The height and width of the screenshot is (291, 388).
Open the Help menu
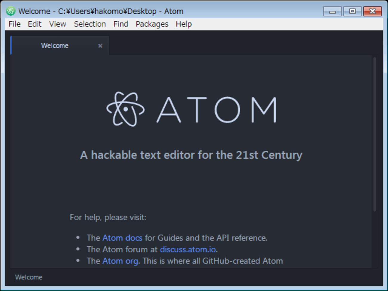point(184,24)
